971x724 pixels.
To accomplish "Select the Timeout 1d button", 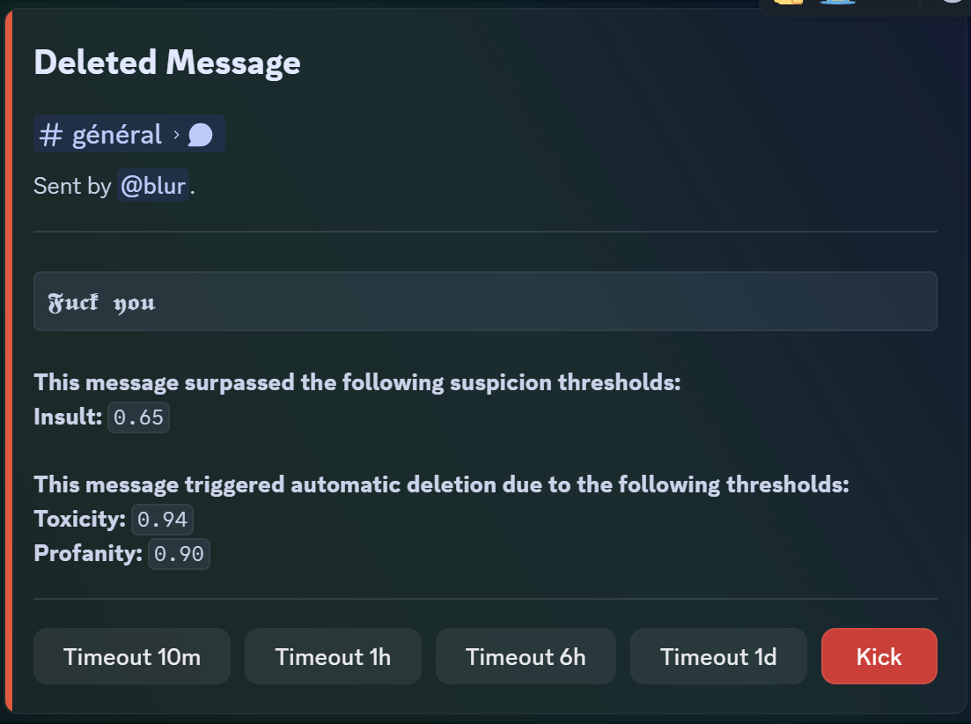I will click(x=718, y=657).
